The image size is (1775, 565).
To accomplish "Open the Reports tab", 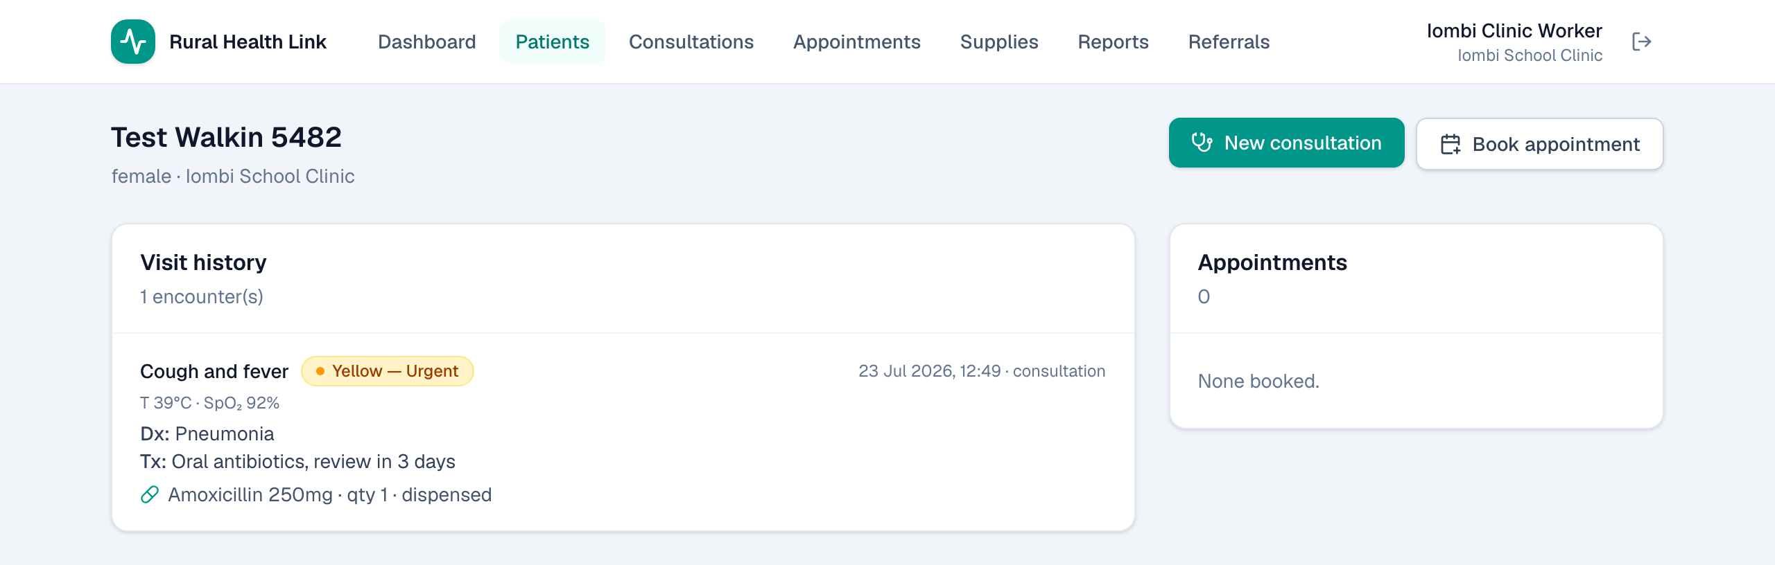I will pyautogui.click(x=1114, y=42).
